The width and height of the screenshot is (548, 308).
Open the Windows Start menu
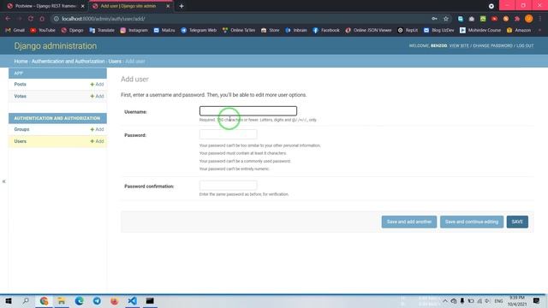pyautogui.click(x=9, y=300)
